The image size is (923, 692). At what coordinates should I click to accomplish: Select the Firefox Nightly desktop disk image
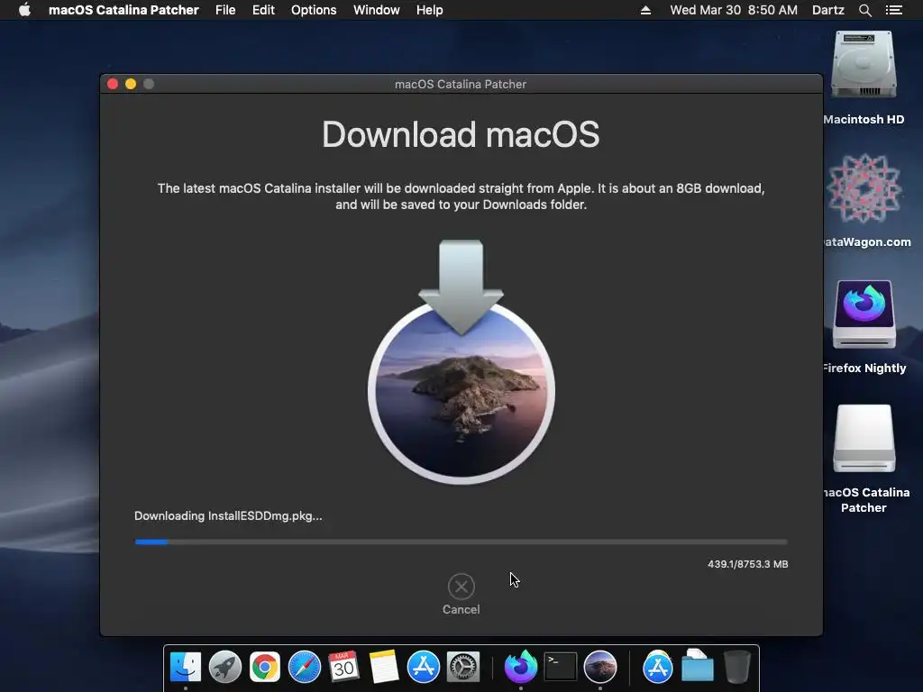tap(864, 314)
